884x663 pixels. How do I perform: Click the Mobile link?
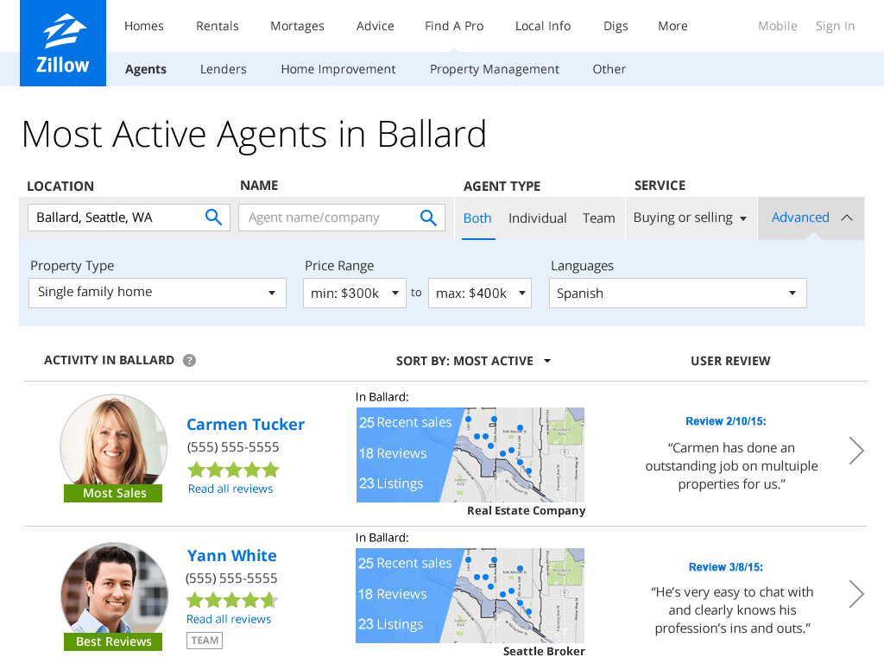(778, 26)
